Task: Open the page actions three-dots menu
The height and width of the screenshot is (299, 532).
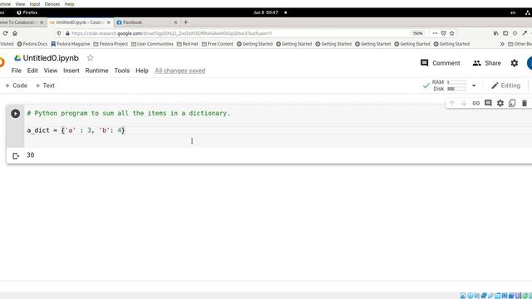Action: 435,33
